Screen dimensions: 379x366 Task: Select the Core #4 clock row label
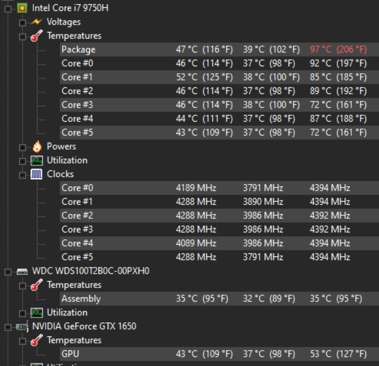77,243
